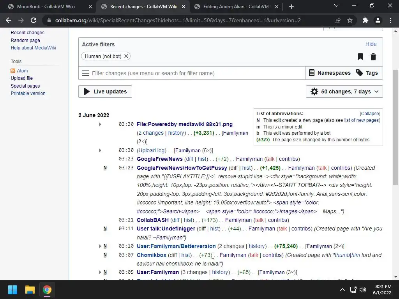Click the browser forward arrow
The image size is (399, 299).
click(21, 20)
